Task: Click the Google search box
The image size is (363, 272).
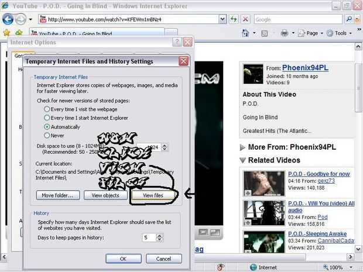Action: tap(298, 19)
